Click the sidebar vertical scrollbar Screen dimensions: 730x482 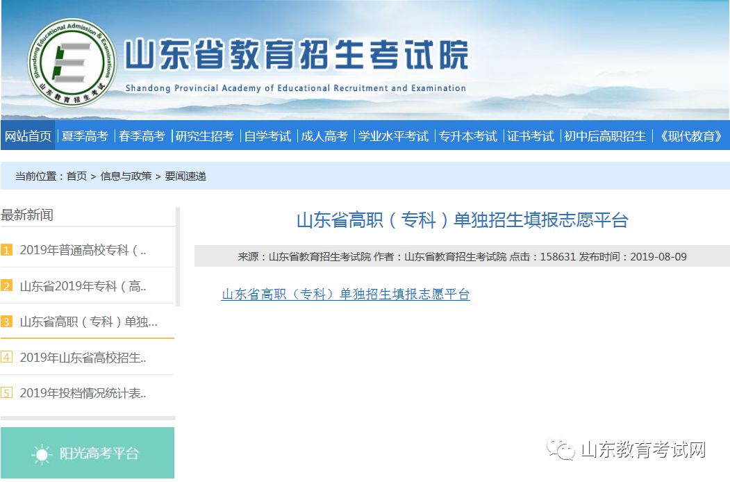tap(178, 257)
